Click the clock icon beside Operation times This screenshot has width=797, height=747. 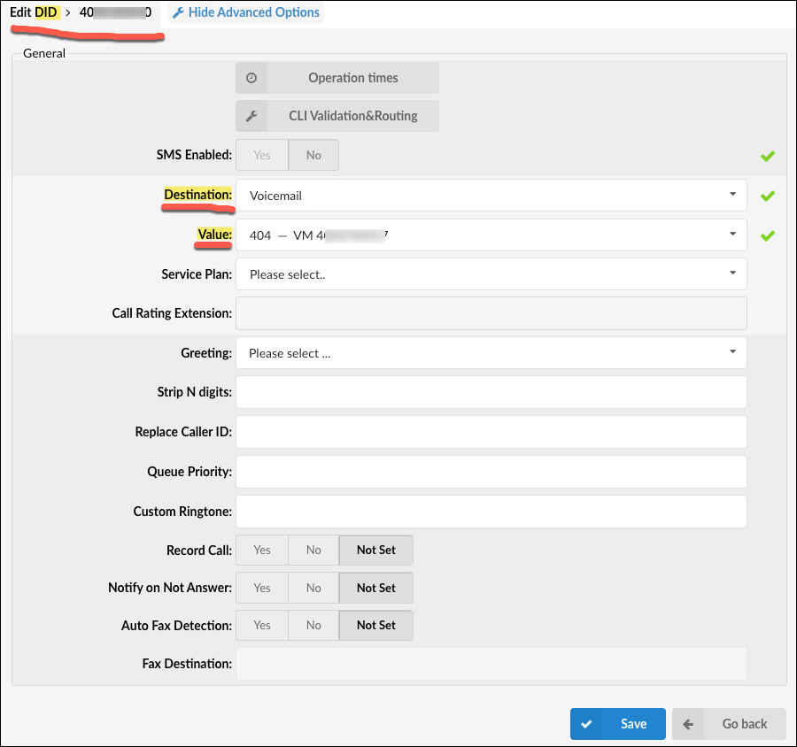[x=251, y=78]
